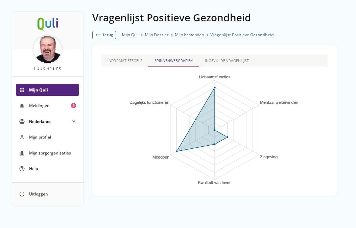Open the Ingevulde vragenlijst tab
Viewport: 356px width, 228px height.
click(x=227, y=61)
